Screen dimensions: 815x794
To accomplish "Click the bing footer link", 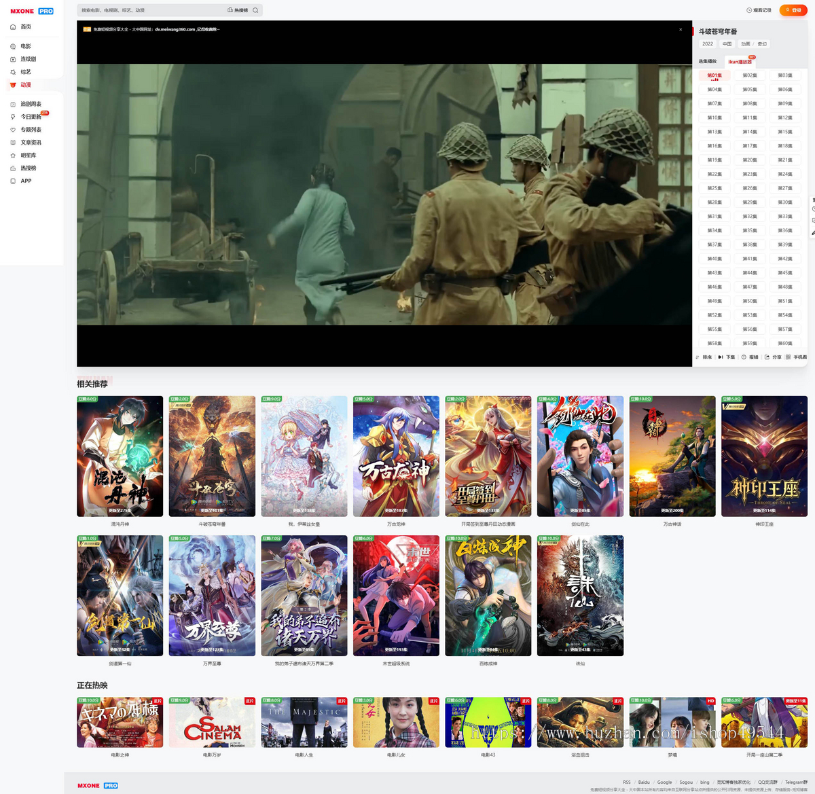I will [705, 782].
